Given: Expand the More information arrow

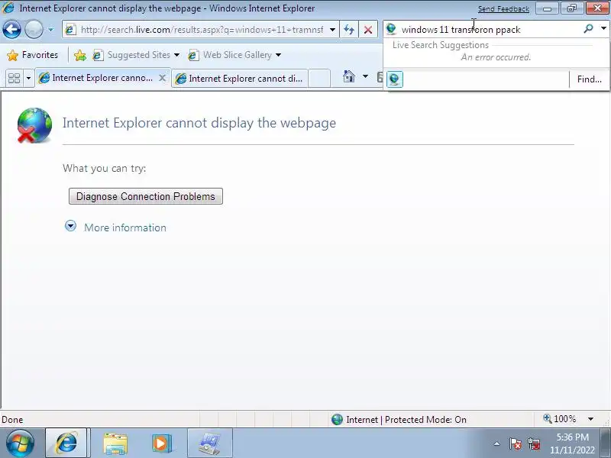Looking at the screenshot, I should (x=70, y=226).
